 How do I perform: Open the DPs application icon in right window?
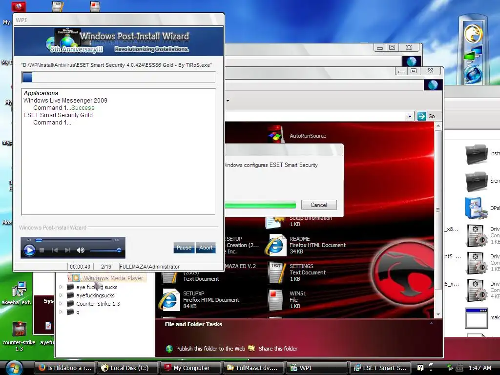click(x=476, y=208)
